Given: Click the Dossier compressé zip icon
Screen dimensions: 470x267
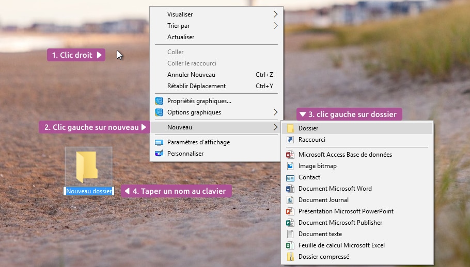Looking at the screenshot, I should coord(290,257).
